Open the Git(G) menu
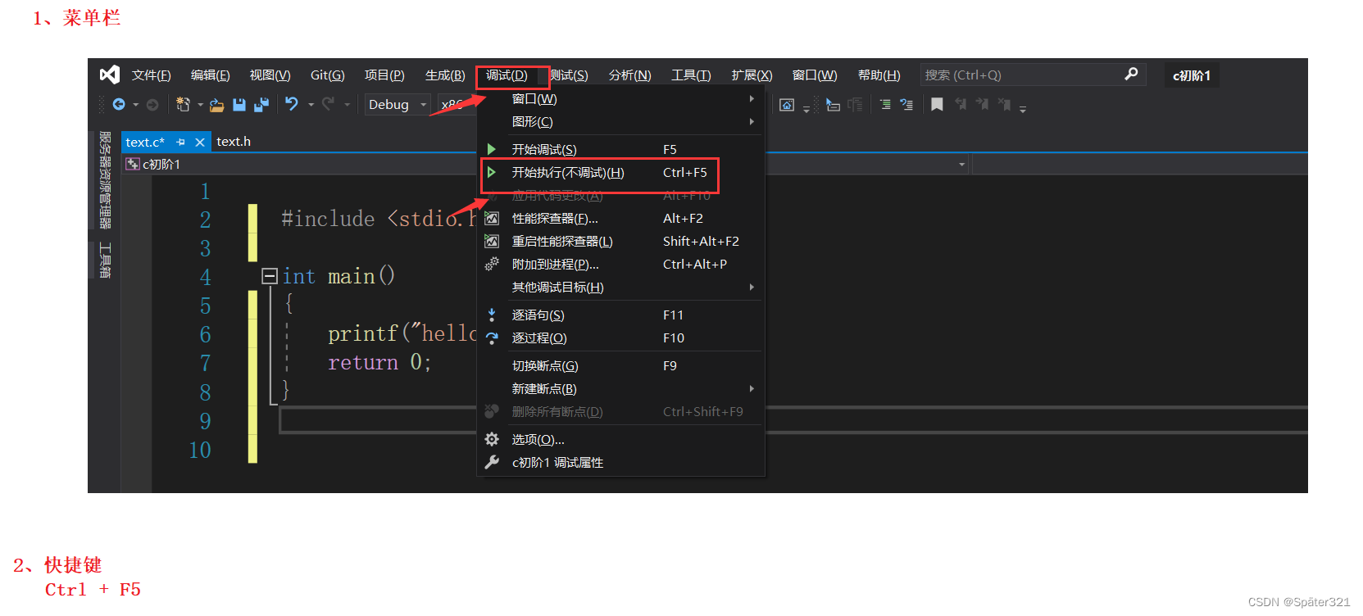Image resolution: width=1363 pixels, height=616 pixels. [x=328, y=75]
